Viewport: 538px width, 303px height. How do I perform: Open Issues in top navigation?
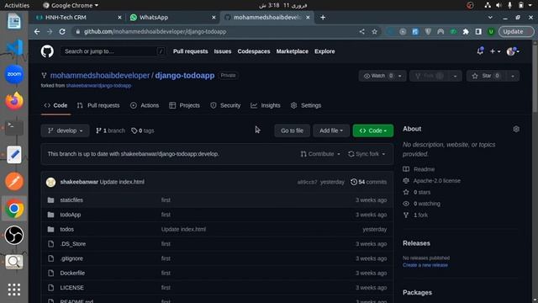click(x=223, y=51)
